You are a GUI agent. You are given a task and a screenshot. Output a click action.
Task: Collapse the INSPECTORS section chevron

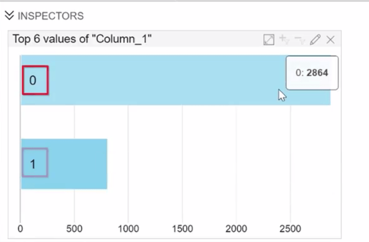click(x=9, y=16)
